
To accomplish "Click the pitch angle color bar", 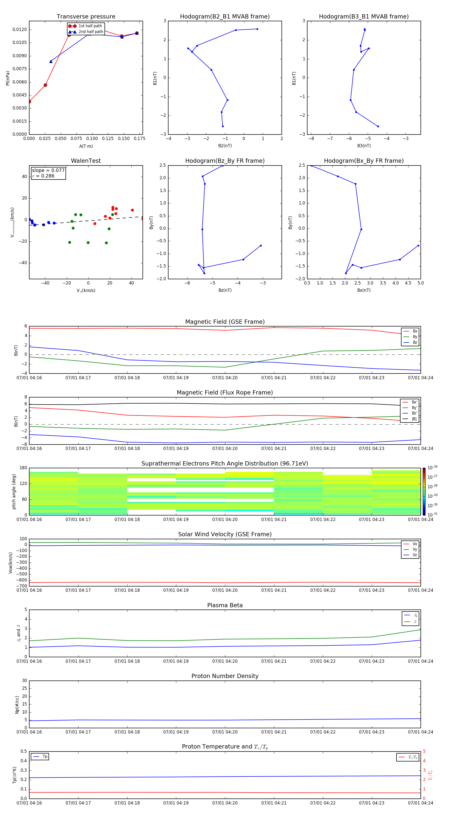I will 424,491.
